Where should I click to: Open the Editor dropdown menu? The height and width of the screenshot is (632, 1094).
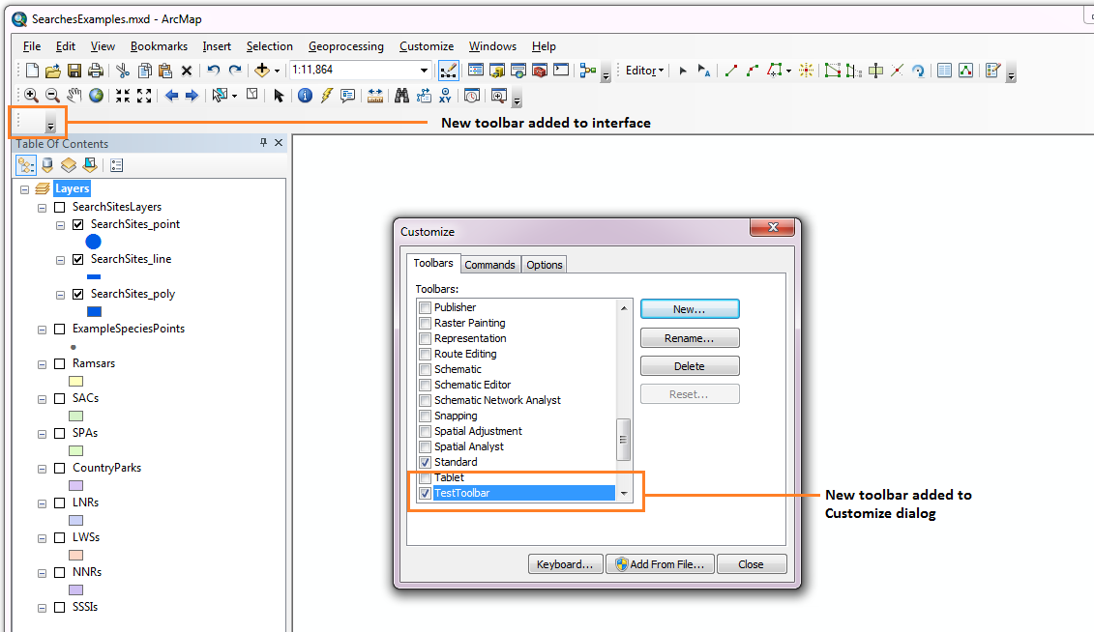click(644, 71)
